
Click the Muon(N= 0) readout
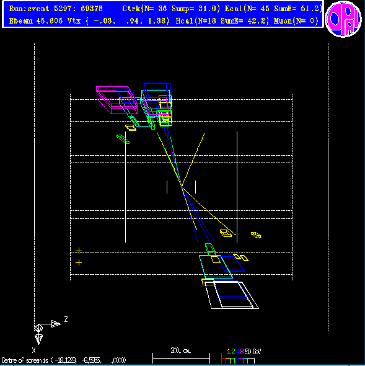click(x=296, y=21)
